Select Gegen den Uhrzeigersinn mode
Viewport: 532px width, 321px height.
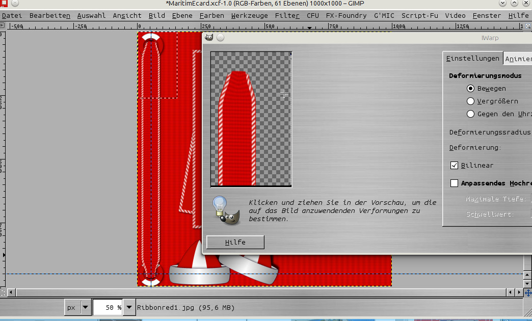pos(470,114)
